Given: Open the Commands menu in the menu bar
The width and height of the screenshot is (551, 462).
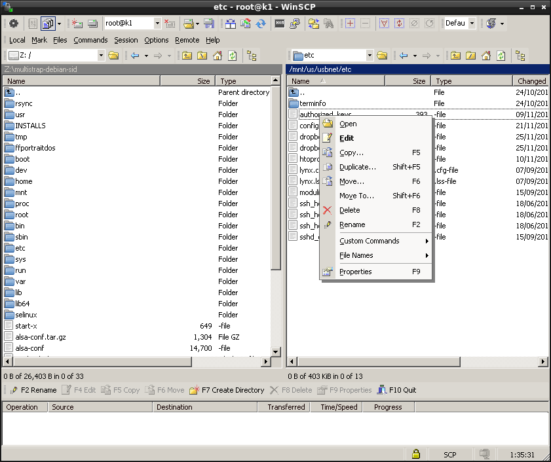Looking at the screenshot, I should (x=90, y=40).
